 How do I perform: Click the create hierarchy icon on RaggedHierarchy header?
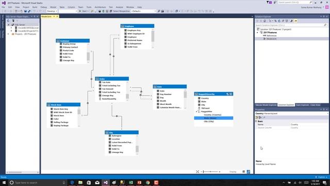pyautogui.click(x=227, y=94)
